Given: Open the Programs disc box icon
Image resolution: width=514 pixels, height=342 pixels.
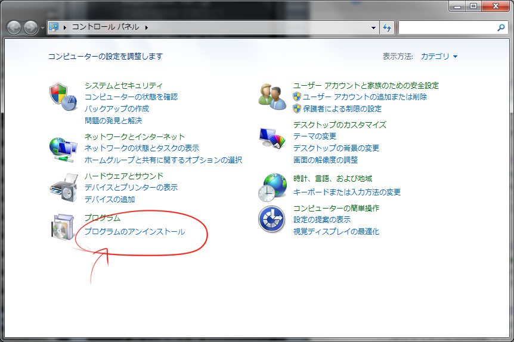Looking at the screenshot, I should coord(63,227).
